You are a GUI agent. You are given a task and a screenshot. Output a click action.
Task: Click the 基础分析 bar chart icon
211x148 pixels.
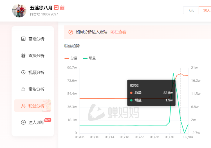(x=23, y=39)
